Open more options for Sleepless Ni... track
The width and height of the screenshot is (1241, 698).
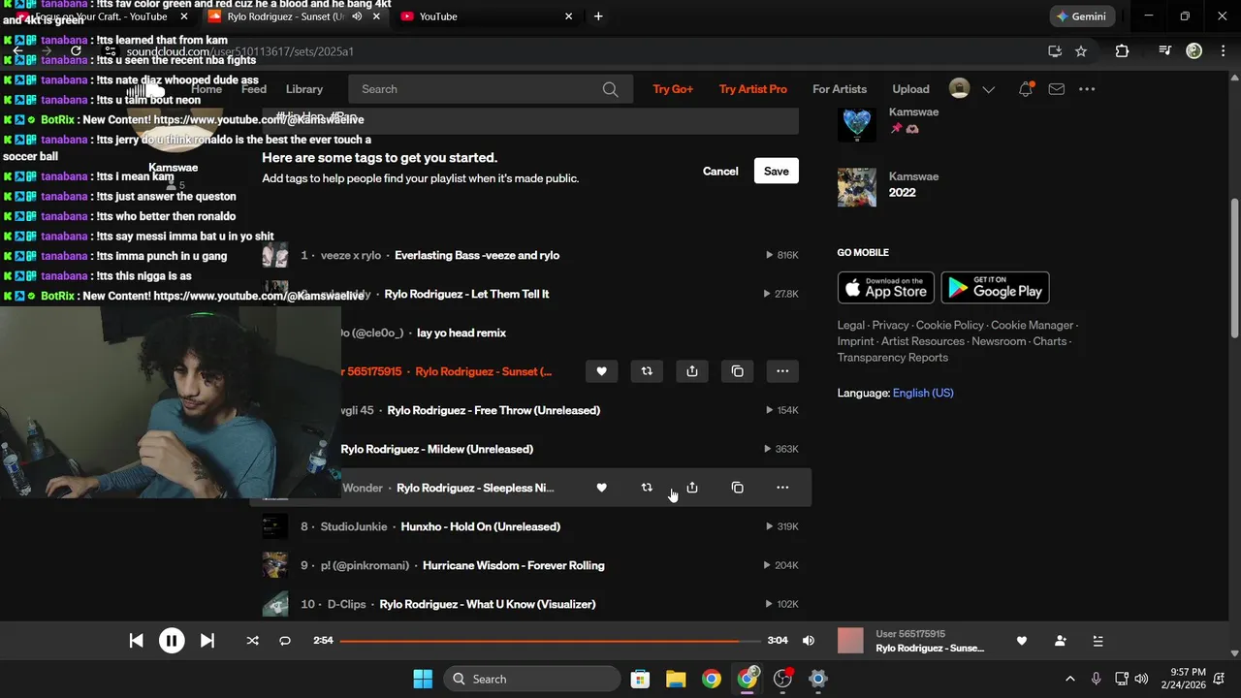pyautogui.click(x=782, y=488)
